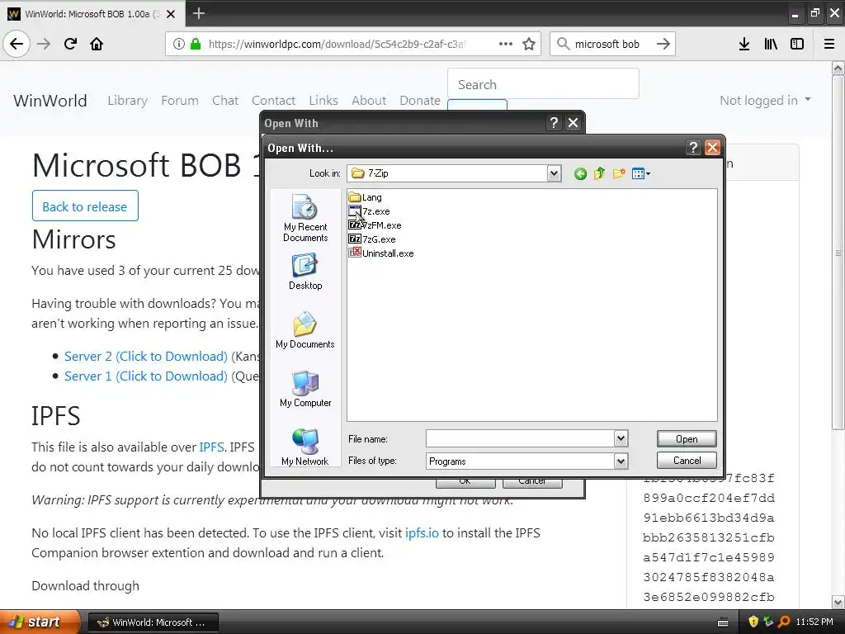Select Uninstall.exe in the file list
845x634 pixels.
[381, 253]
